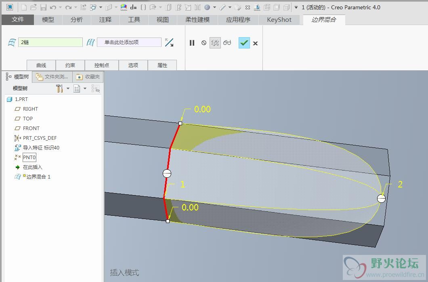The image size is (428, 282).
Task: Open the tree settings hammer dropdown arrow
Action: click(68, 88)
